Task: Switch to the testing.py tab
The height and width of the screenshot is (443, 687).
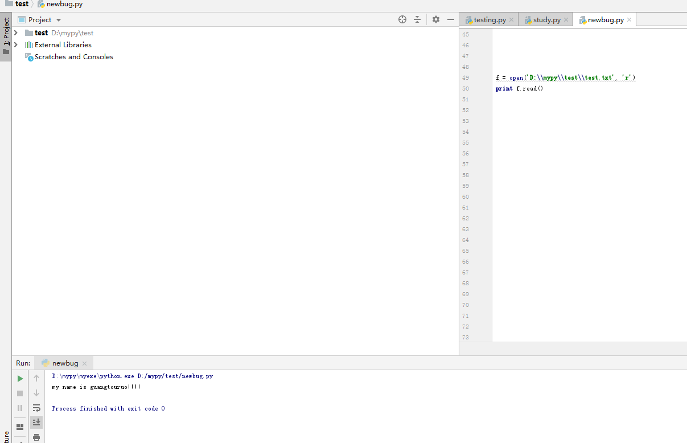Action: (489, 20)
